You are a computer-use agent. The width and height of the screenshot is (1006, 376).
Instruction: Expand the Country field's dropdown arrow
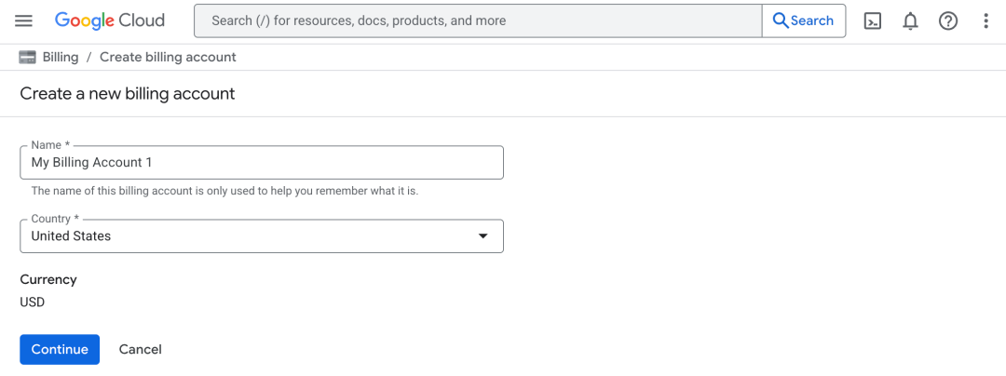click(483, 236)
